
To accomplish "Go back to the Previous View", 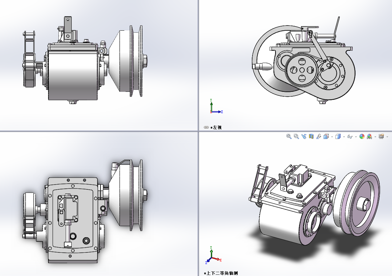I will click(304, 136).
